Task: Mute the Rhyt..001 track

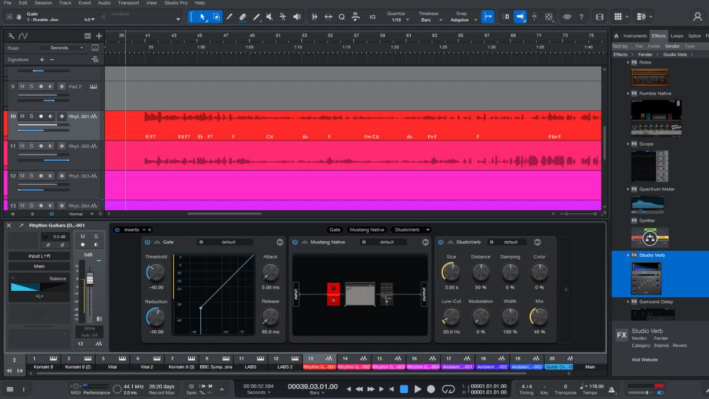Action: coord(22,116)
